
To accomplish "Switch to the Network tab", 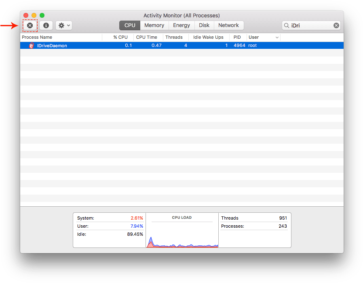I will (x=228, y=25).
